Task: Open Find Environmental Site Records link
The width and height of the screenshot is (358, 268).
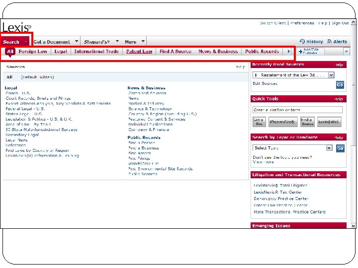Action: 160,169
